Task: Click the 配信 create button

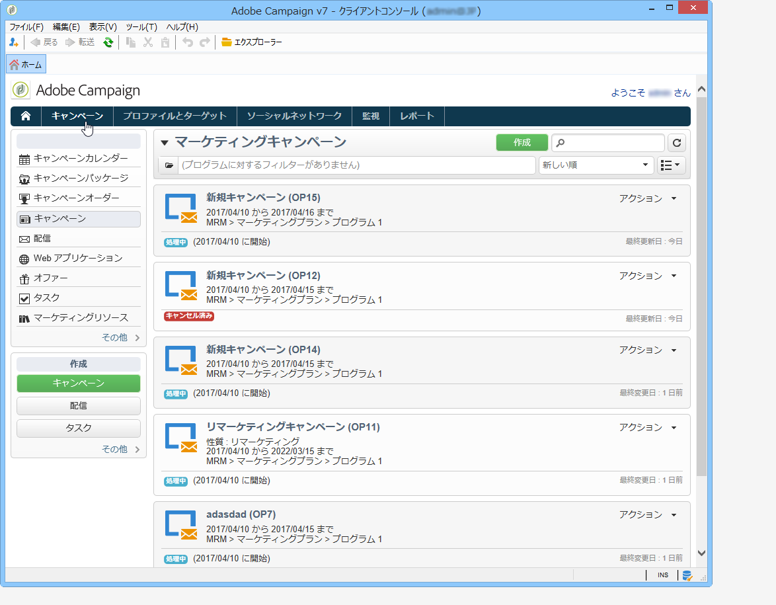Action: [79, 406]
